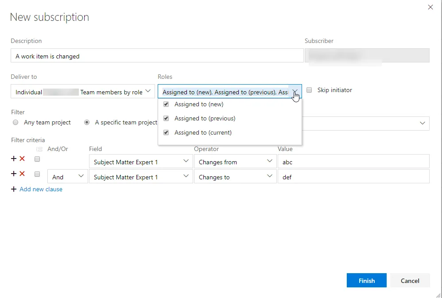Tick the first filter clause row checkbox

[x=37, y=159]
